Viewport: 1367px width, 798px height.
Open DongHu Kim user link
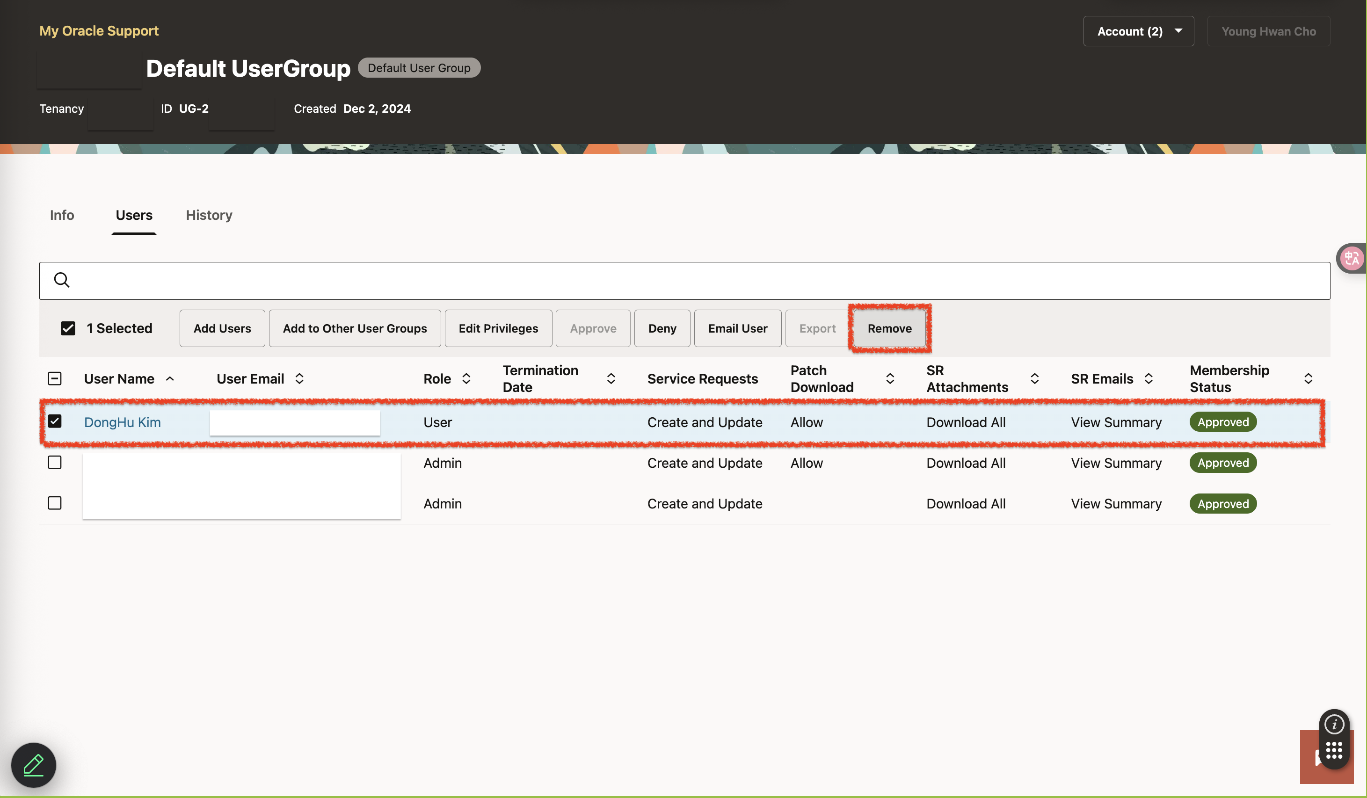[x=123, y=422]
